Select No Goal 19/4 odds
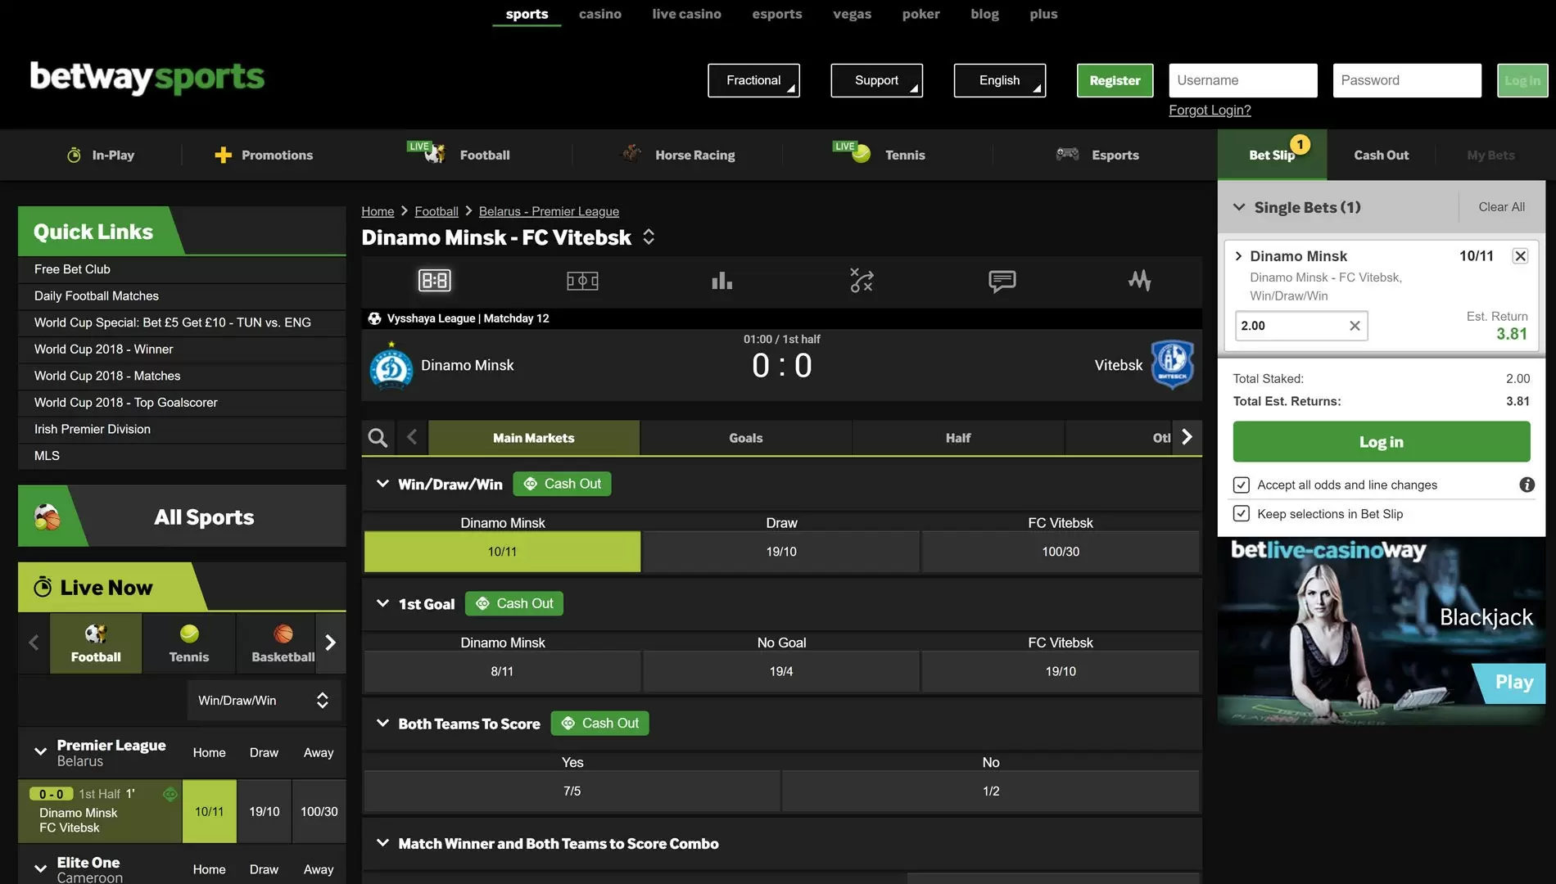 781,671
